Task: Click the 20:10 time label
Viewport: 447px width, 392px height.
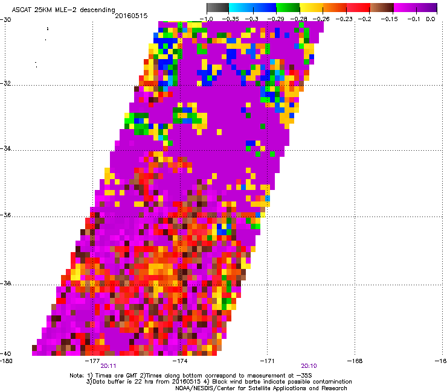Action: click(309, 366)
